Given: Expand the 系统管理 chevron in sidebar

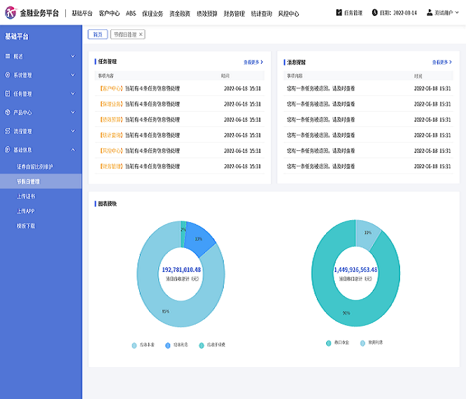Looking at the screenshot, I should [73, 75].
